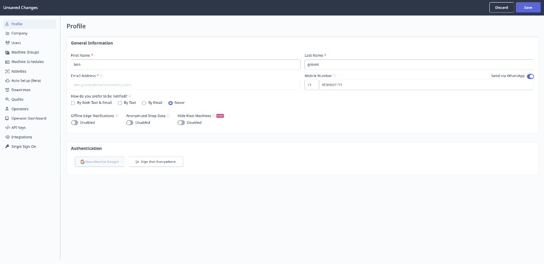Screen dimensions: 544x264
Task: Select the API Keys code icon
Action: click(x=7, y=128)
